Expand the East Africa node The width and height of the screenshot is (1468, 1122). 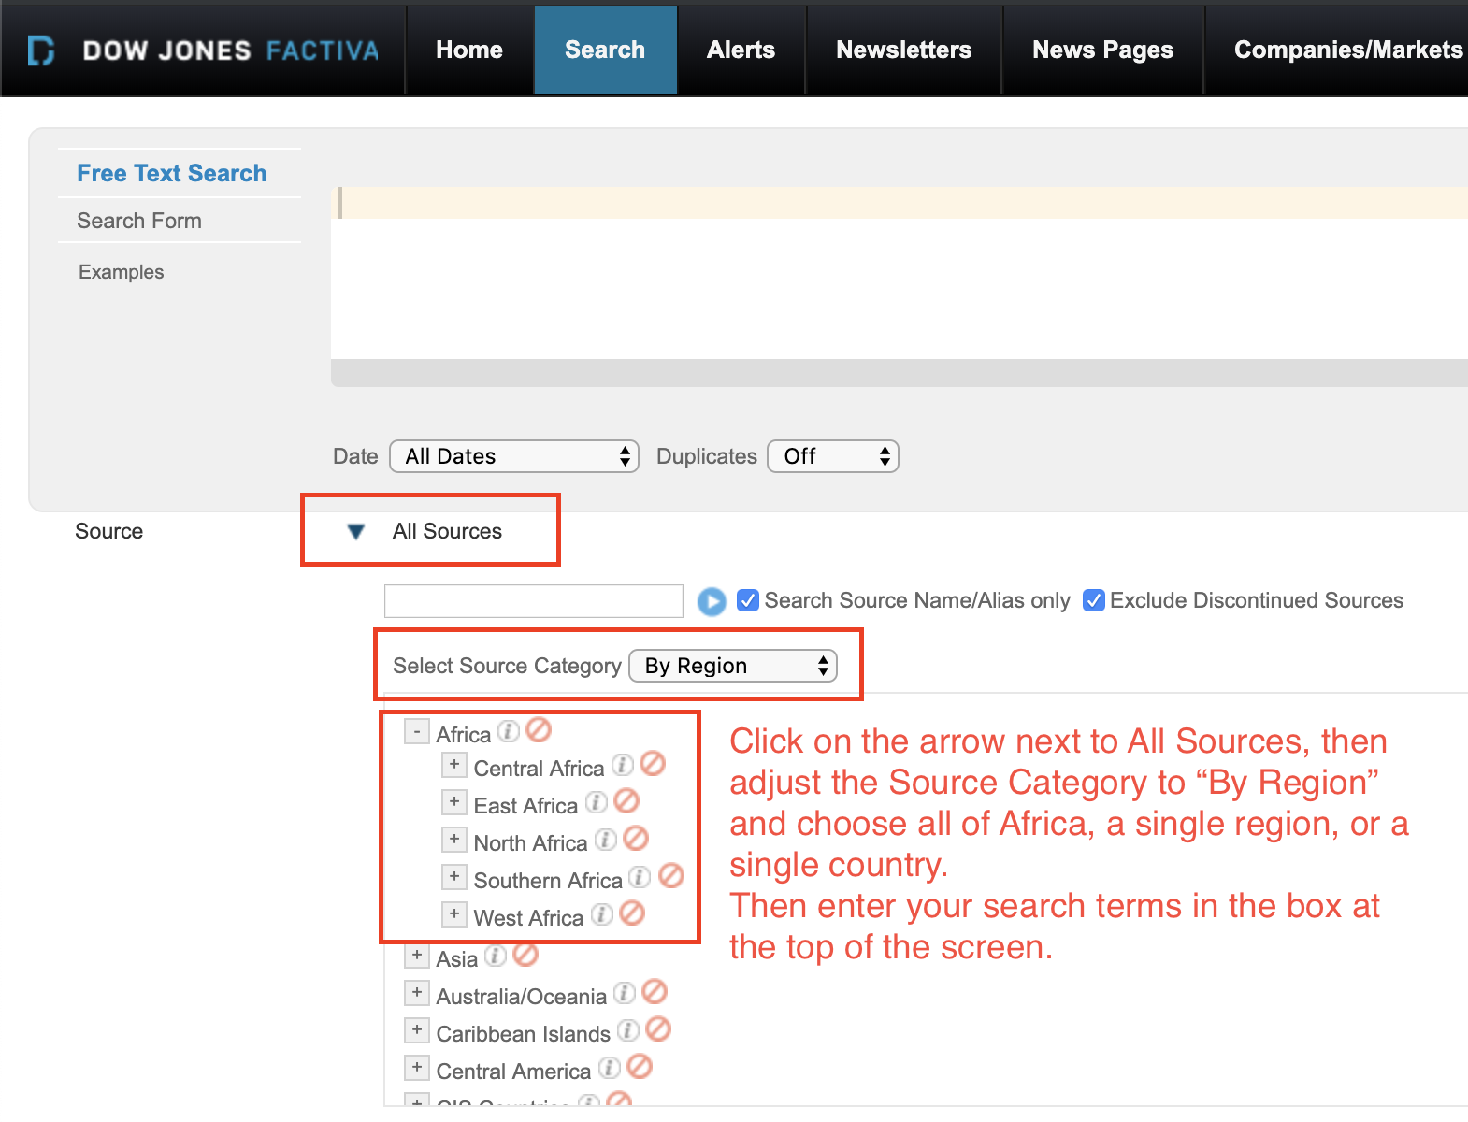coord(454,802)
